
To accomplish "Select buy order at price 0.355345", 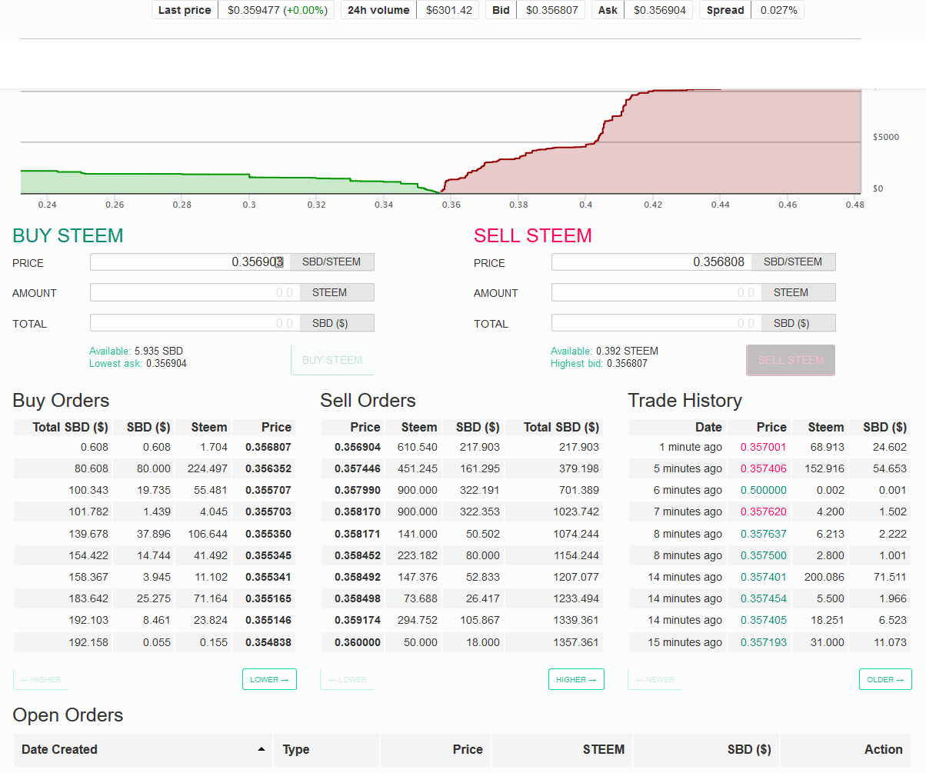I will pos(154,555).
